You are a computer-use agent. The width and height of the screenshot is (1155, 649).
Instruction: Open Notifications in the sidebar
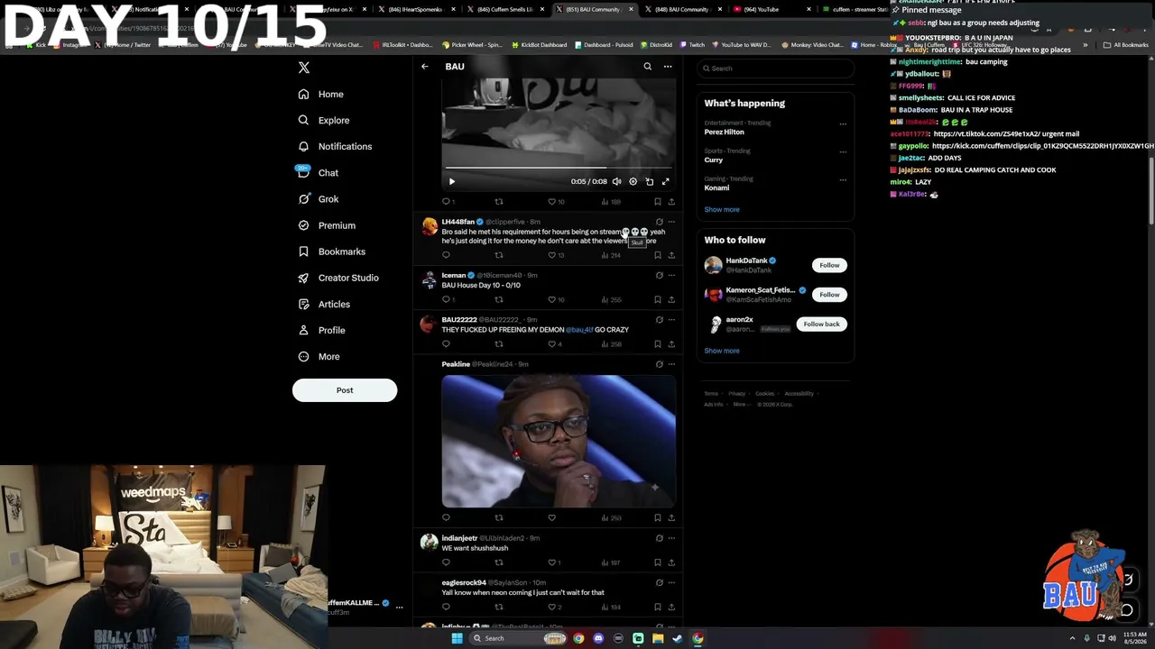point(335,146)
